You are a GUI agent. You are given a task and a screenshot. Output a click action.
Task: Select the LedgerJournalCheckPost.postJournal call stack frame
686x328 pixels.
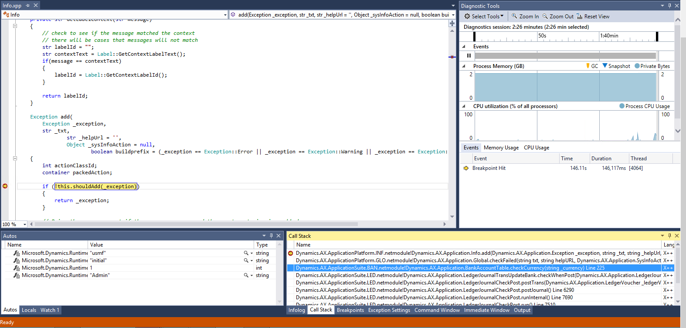point(435,290)
